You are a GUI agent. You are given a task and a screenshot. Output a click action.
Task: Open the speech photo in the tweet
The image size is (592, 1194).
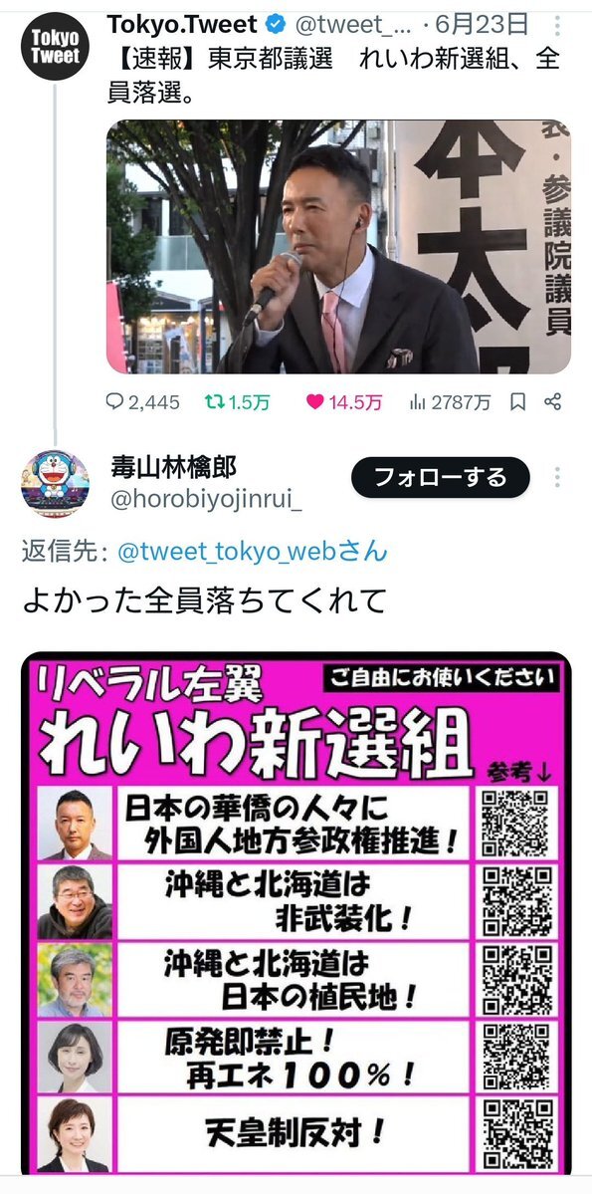click(338, 247)
